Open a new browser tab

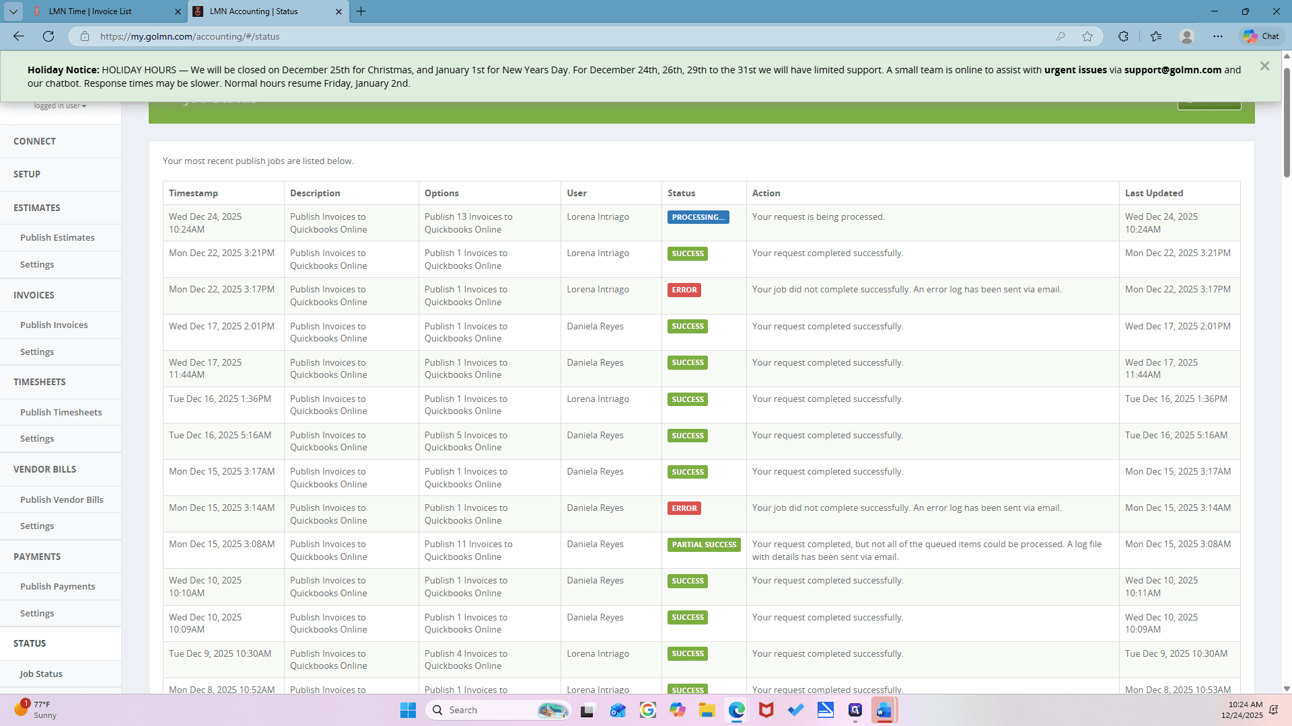pyautogui.click(x=361, y=11)
